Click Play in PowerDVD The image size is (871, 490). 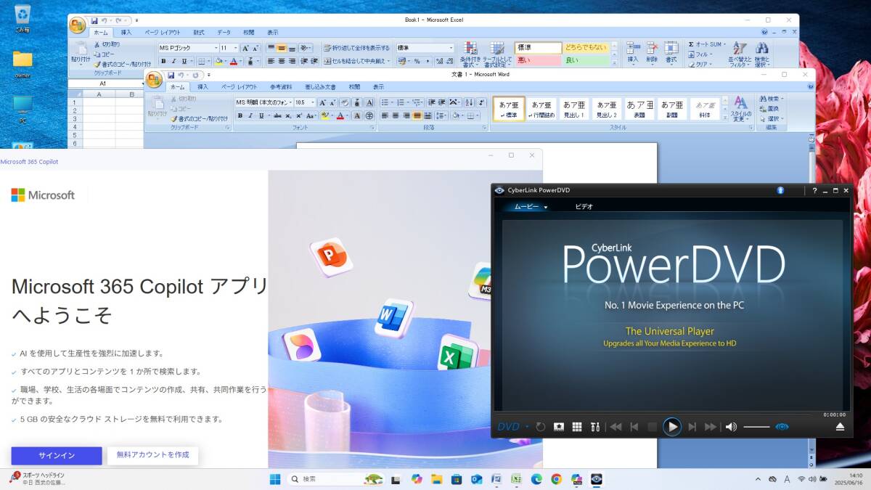[672, 427]
